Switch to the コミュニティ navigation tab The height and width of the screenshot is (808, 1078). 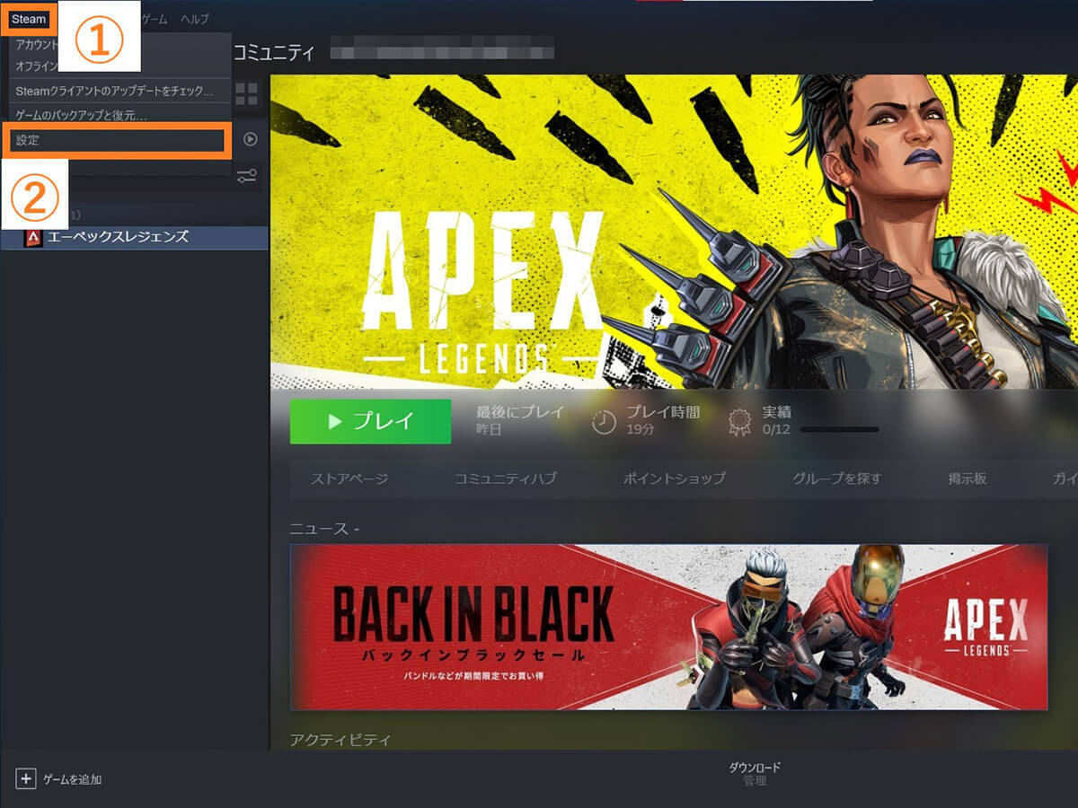[x=273, y=52]
